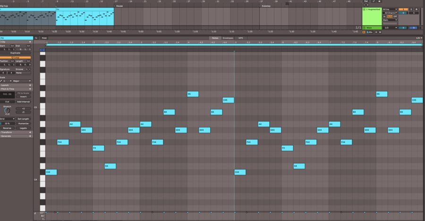
Task: Click the Reverse button
Action: (x=7, y=128)
